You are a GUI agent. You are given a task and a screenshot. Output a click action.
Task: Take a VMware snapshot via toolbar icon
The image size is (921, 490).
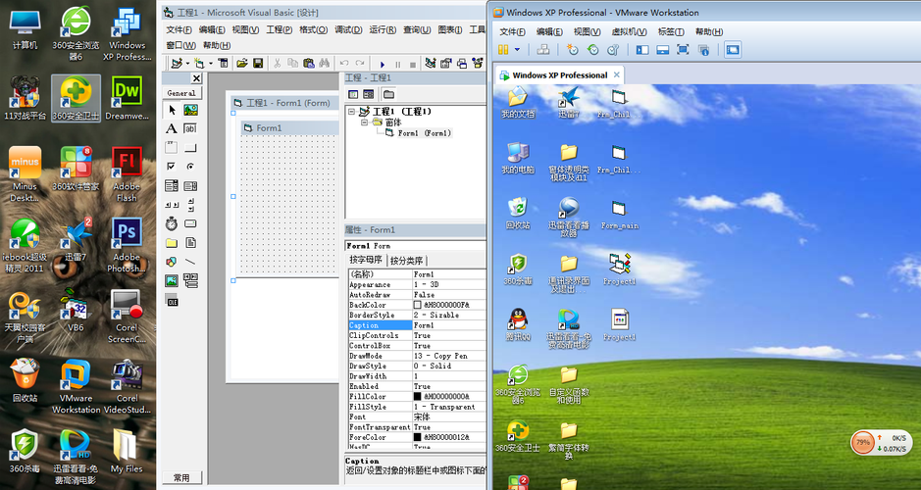point(573,49)
